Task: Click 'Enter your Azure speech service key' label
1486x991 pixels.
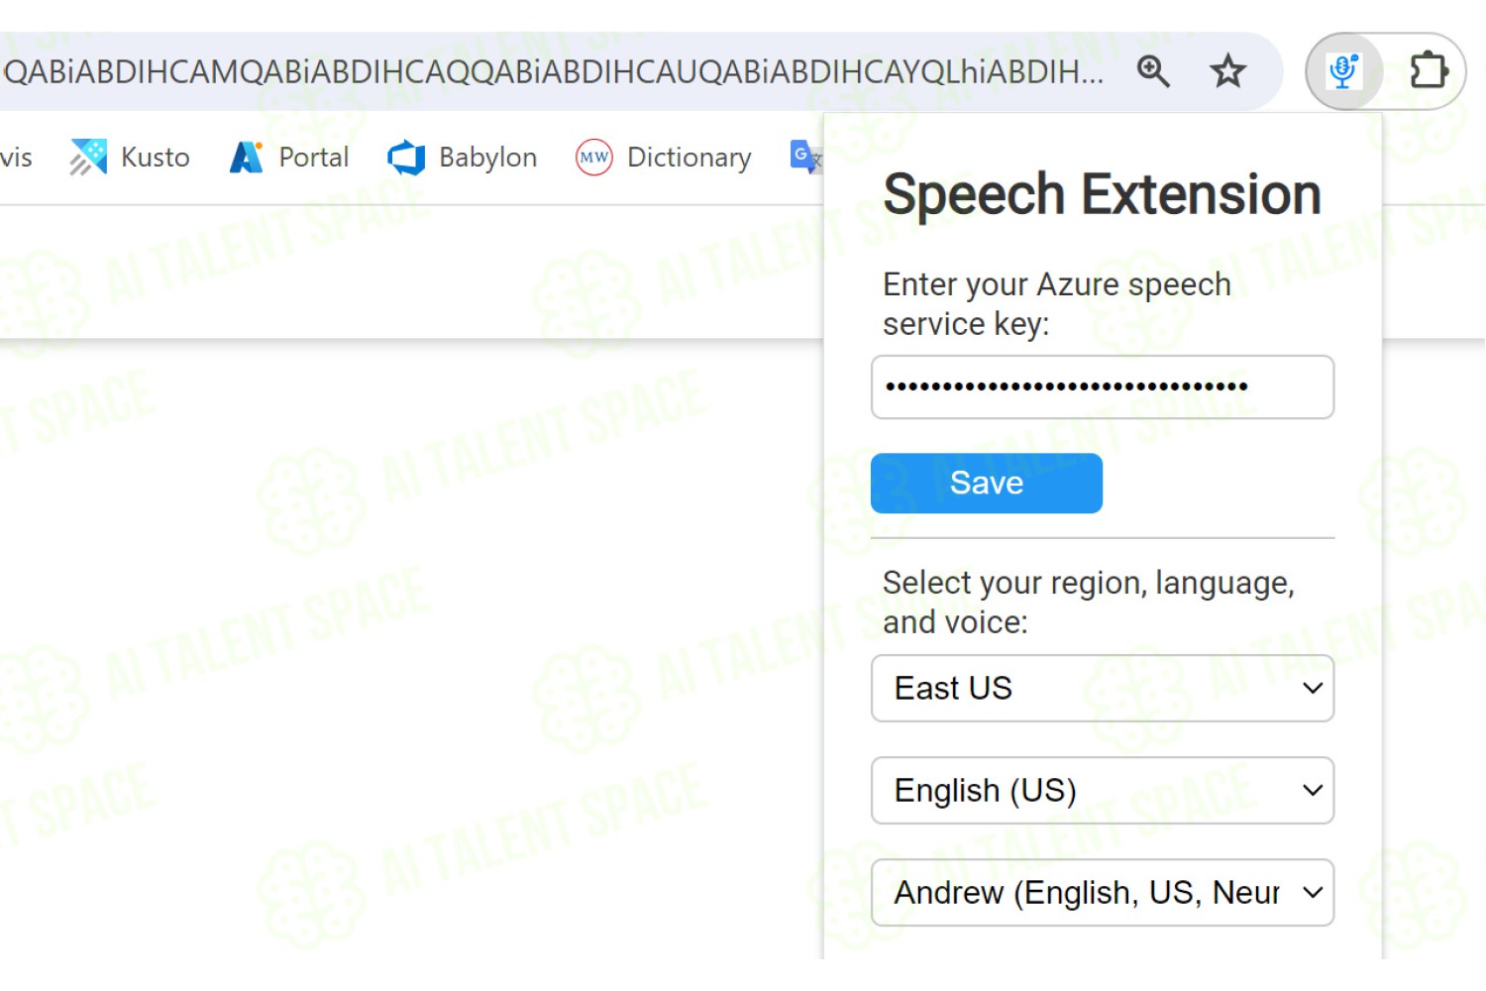Action: click(x=1056, y=304)
